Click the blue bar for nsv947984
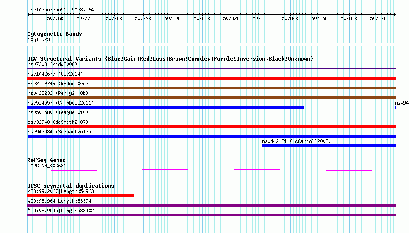This screenshot has height=233, width=409. (x=211, y=136)
